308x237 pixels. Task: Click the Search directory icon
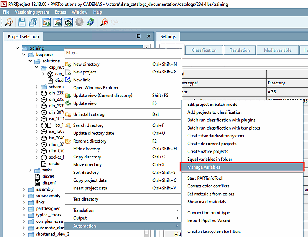68,125
